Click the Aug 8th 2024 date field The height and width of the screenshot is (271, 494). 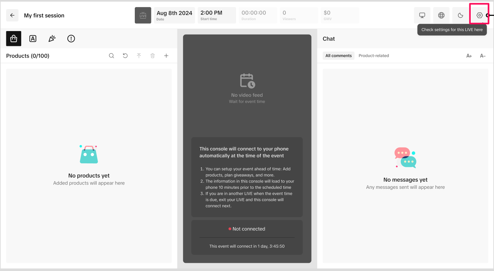(x=174, y=16)
